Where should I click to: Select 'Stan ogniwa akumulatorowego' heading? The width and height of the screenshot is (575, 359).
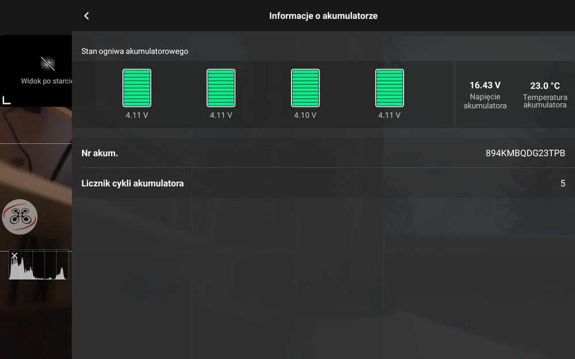point(135,51)
